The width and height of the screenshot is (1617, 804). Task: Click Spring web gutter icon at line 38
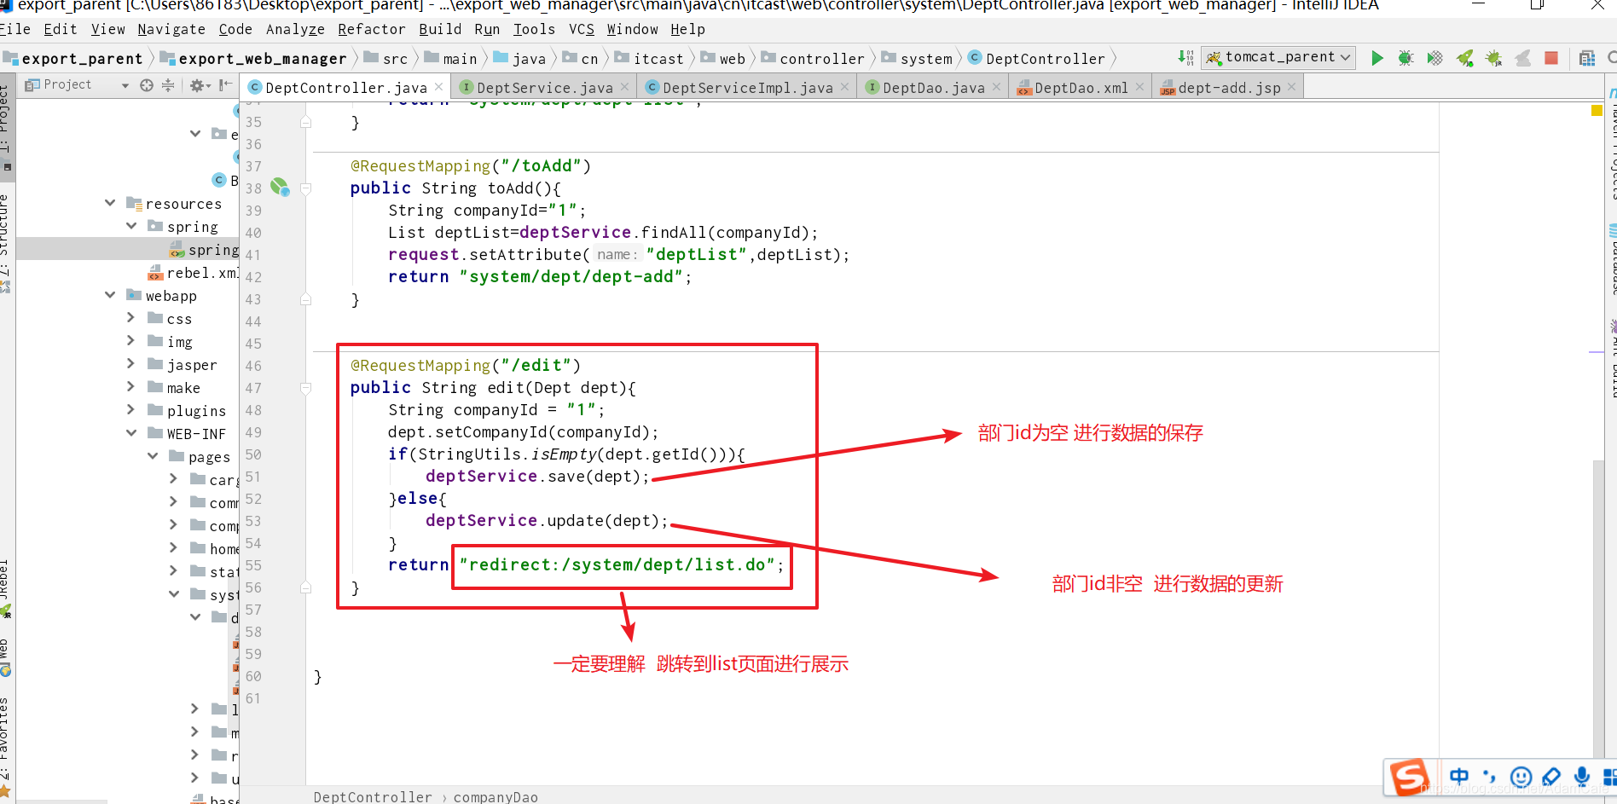tap(280, 187)
